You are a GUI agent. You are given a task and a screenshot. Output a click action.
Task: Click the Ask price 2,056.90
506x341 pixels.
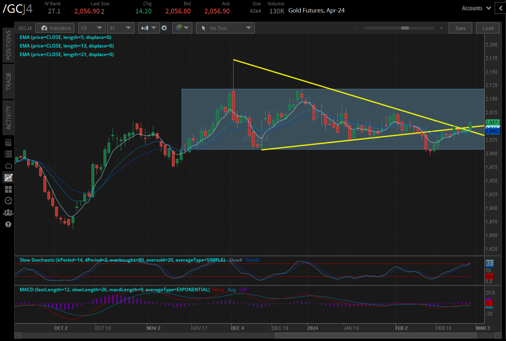pyautogui.click(x=217, y=11)
